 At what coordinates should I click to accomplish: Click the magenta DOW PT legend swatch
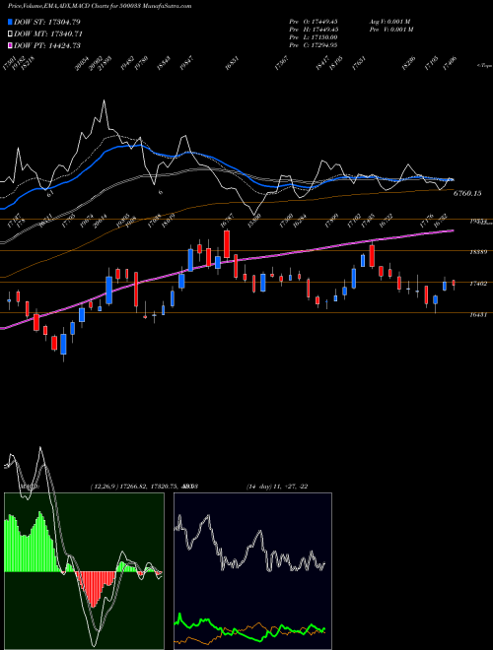pos(10,46)
